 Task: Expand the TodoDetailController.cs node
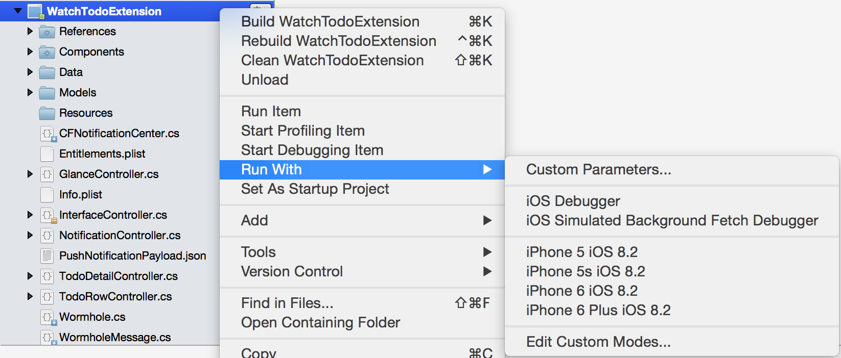click(30, 276)
